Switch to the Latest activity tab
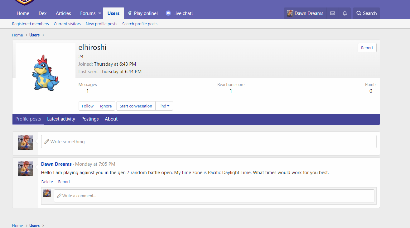Screen dimensions: 410x228 tap(61, 119)
